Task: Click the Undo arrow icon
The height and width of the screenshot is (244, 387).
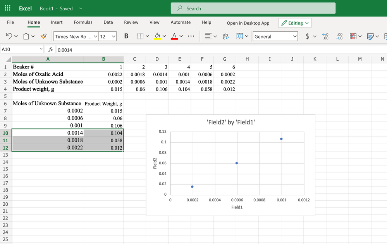Action: (x=9, y=36)
